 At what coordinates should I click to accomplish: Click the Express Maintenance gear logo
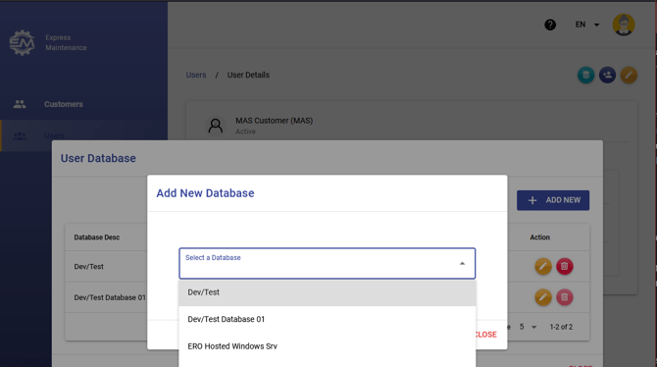[23, 42]
